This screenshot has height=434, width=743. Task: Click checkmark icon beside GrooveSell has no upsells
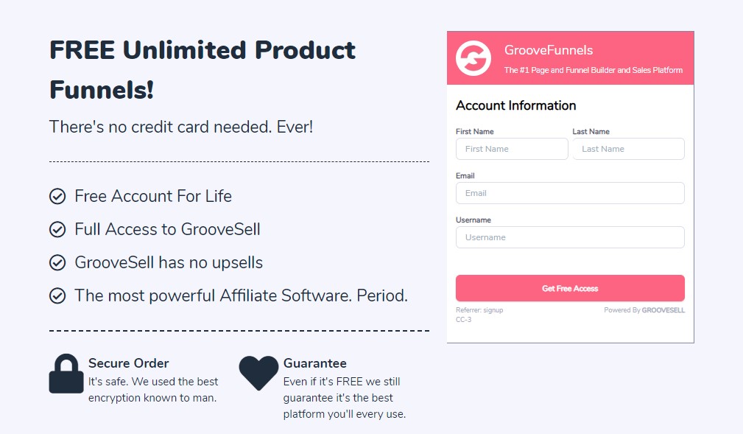tap(57, 262)
